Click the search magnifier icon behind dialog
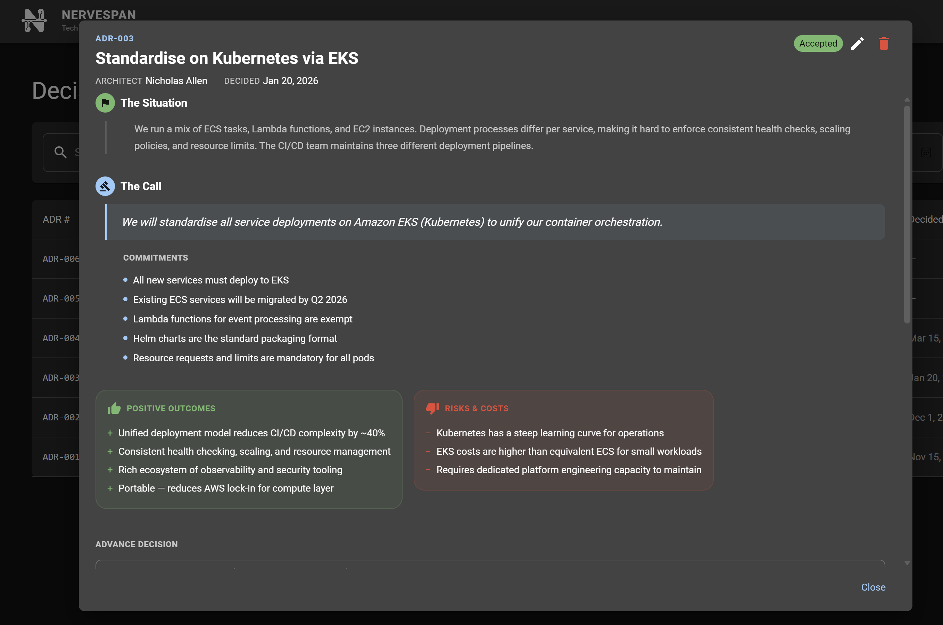 (60, 152)
